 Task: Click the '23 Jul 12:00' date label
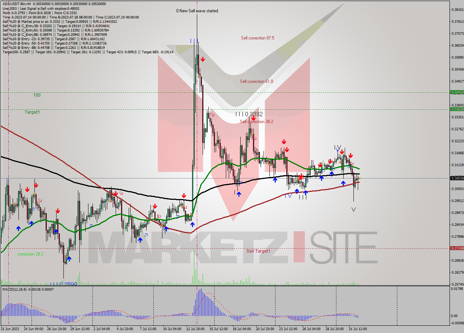tap(288, 329)
